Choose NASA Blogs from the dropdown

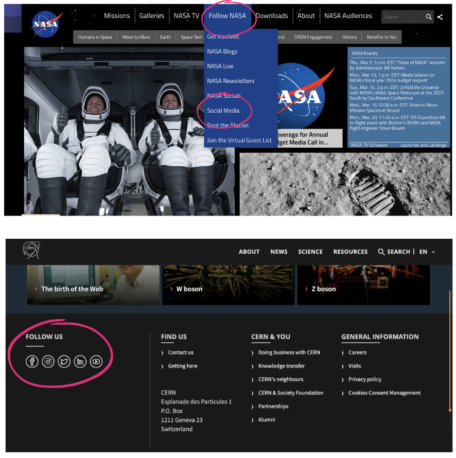[222, 51]
